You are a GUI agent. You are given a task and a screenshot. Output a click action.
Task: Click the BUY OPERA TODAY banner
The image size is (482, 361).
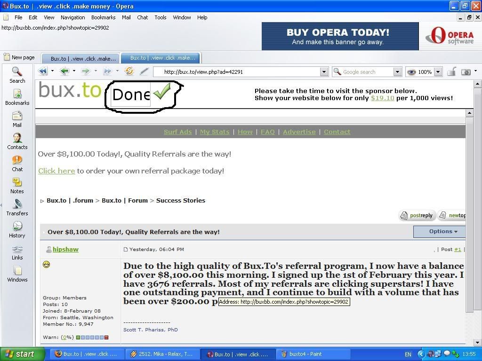point(340,36)
